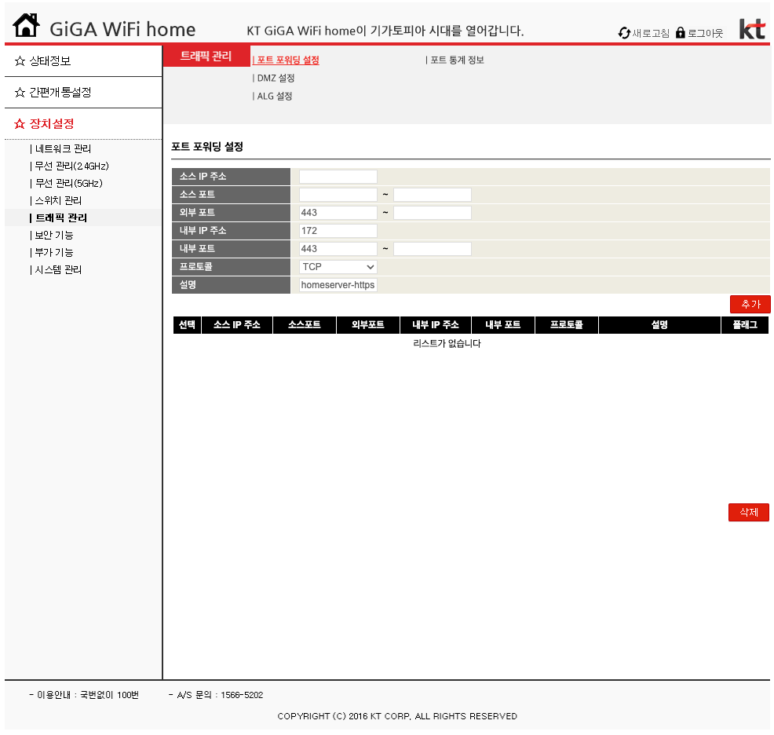Click the red 트래픽 관리 tab header
Image resolution: width=774 pixels, height=735 pixels.
[206, 56]
